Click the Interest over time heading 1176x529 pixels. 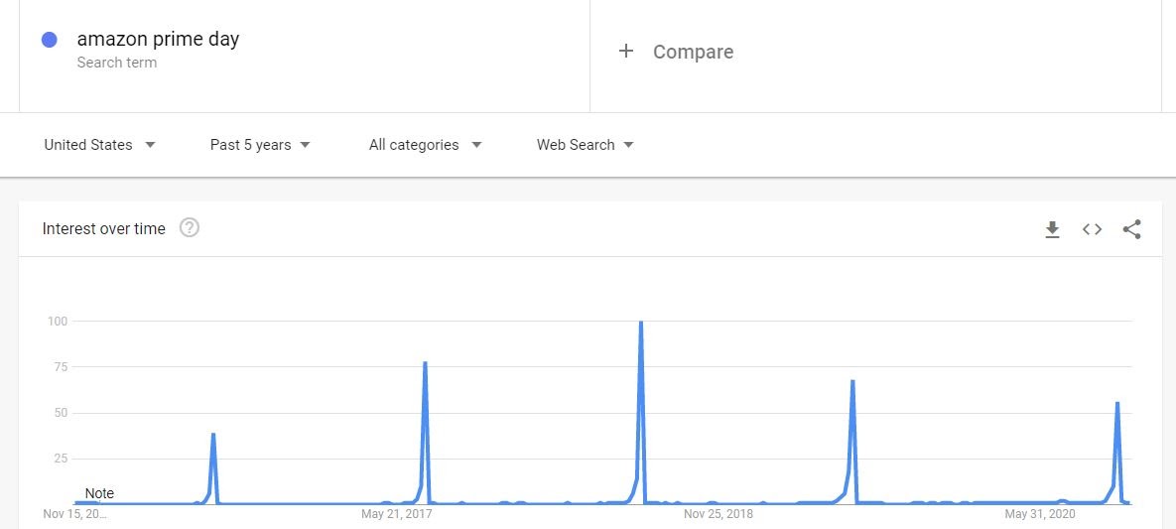click(103, 229)
